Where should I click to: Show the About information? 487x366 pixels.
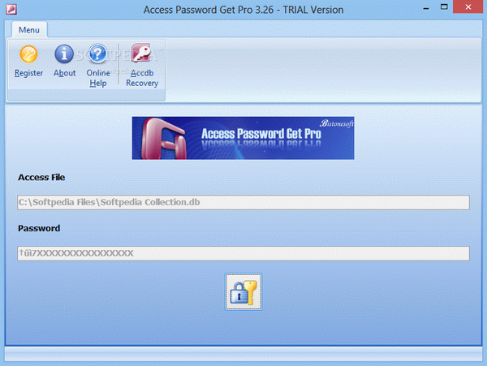[x=64, y=62]
